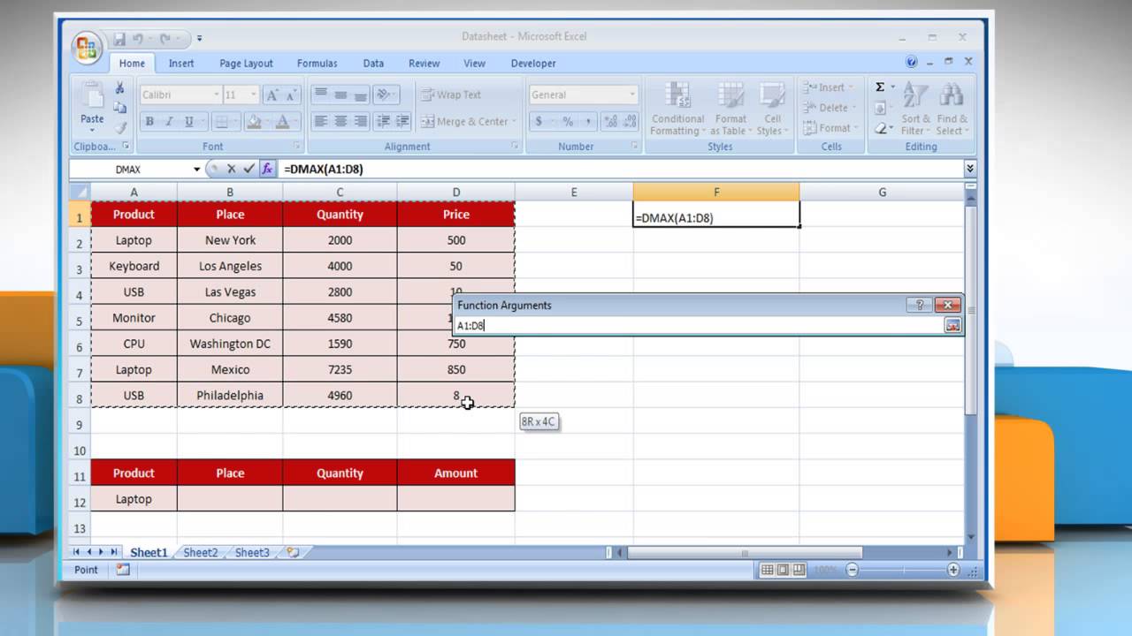The image size is (1132, 636).
Task: Click the Font Color letter A
Action: 283,122
